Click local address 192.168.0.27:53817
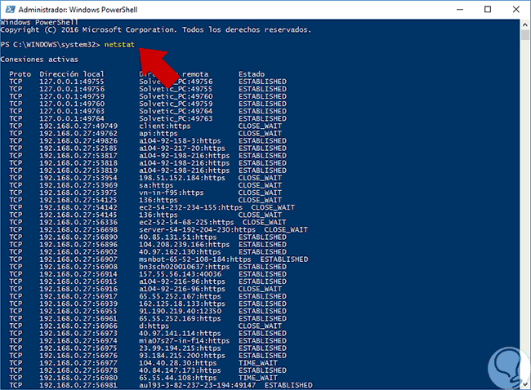531x390 pixels. 78,156
